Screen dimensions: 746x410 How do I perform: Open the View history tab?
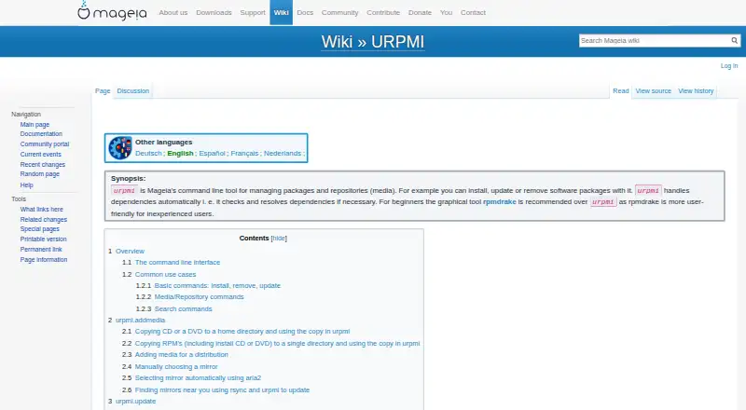point(696,90)
